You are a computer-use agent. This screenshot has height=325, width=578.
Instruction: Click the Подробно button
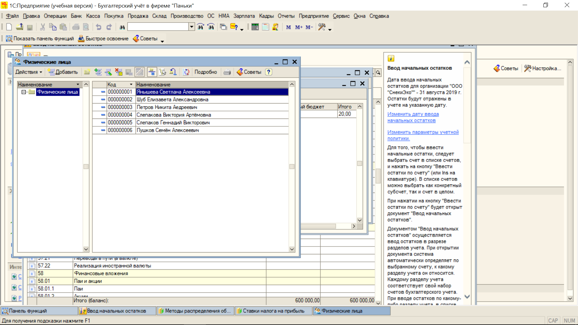[x=206, y=72]
